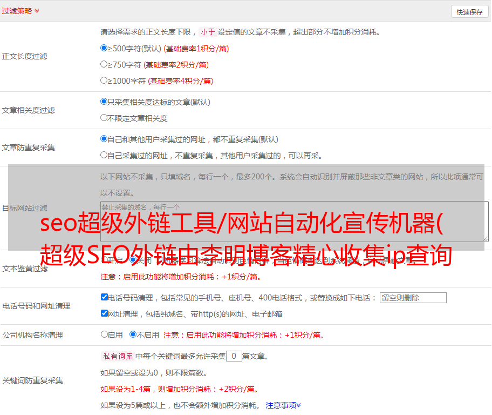
Task: Click the 小于 highlighted tag
Action: click(208, 32)
